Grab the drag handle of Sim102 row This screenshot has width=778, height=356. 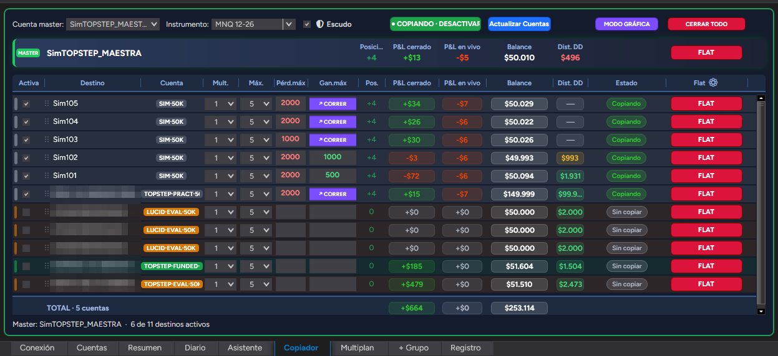tap(47, 158)
